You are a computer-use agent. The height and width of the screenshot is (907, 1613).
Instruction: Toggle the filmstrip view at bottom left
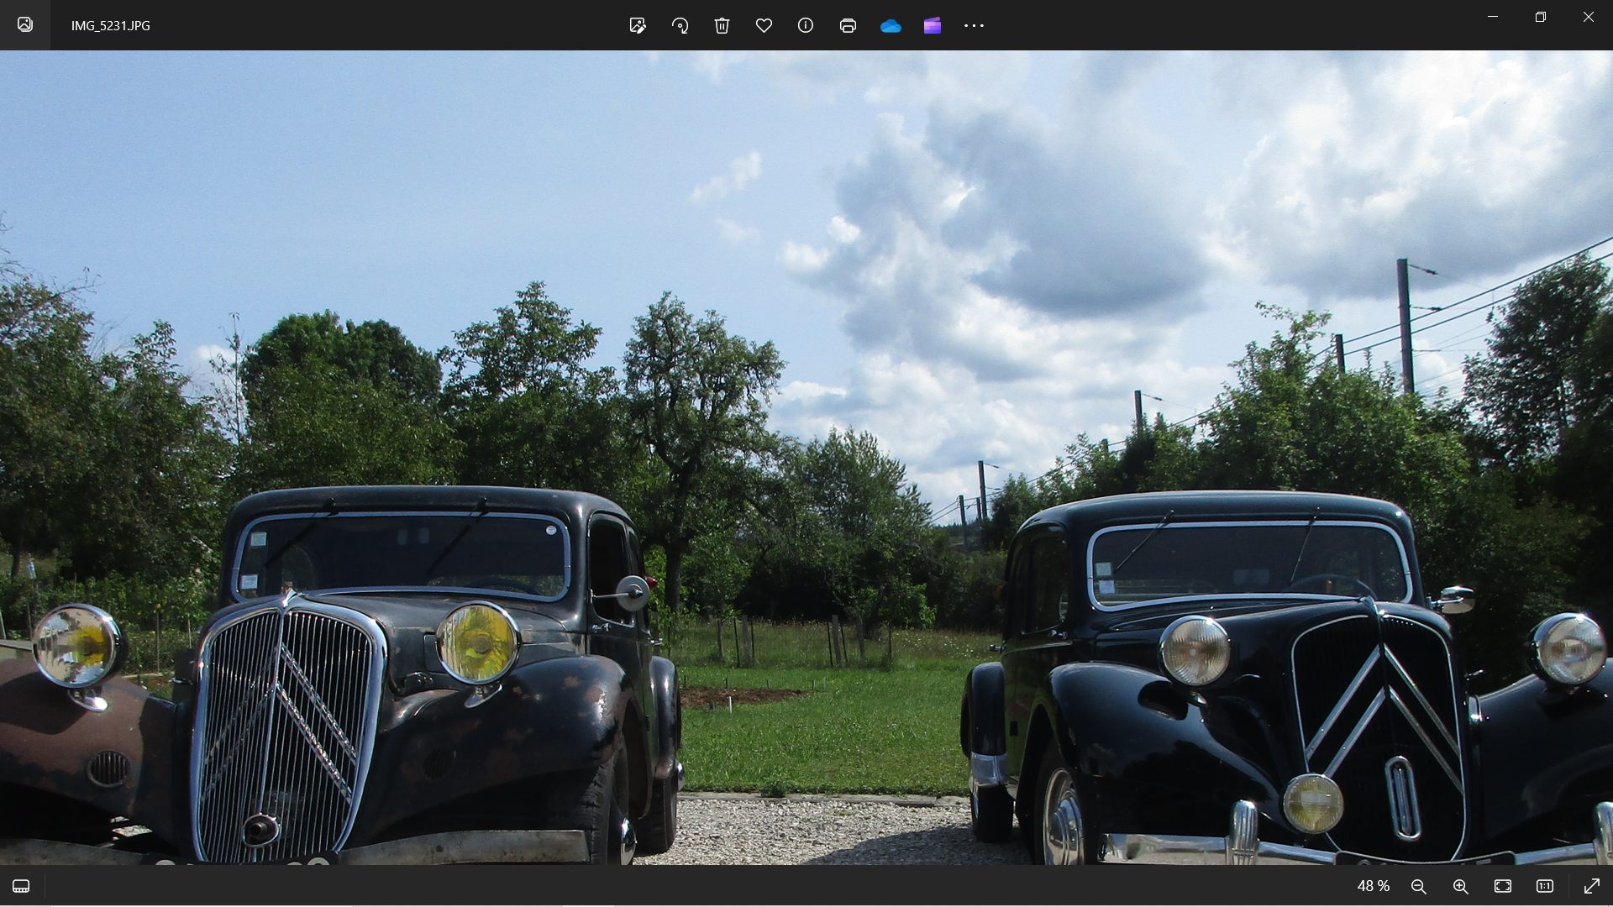click(x=21, y=886)
